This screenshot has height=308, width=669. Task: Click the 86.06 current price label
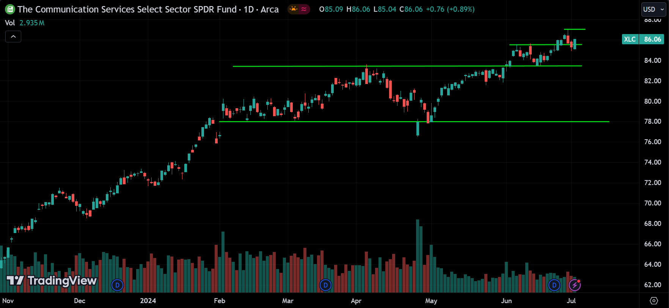[652, 39]
